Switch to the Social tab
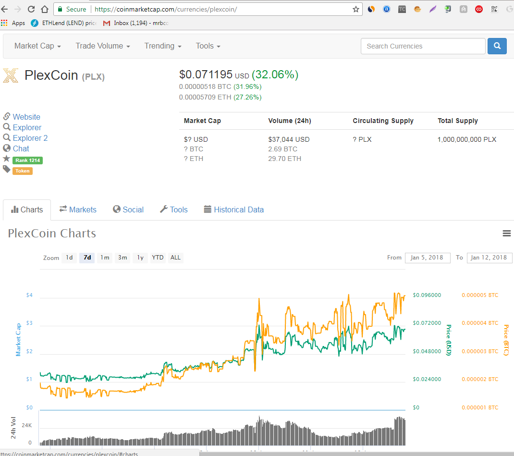The image size is (514, 456). [x=128, y=210]
